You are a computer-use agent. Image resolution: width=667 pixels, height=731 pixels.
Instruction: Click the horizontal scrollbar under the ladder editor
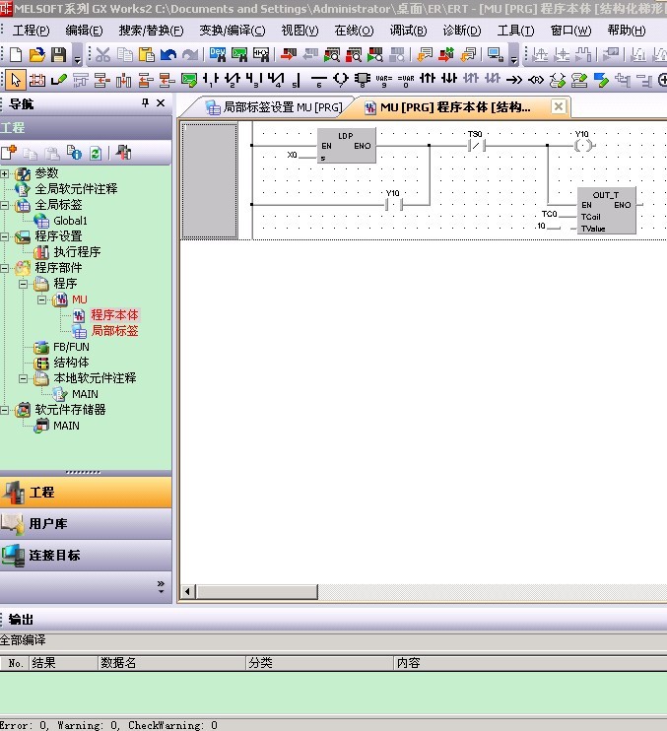(x=394, y=592)
